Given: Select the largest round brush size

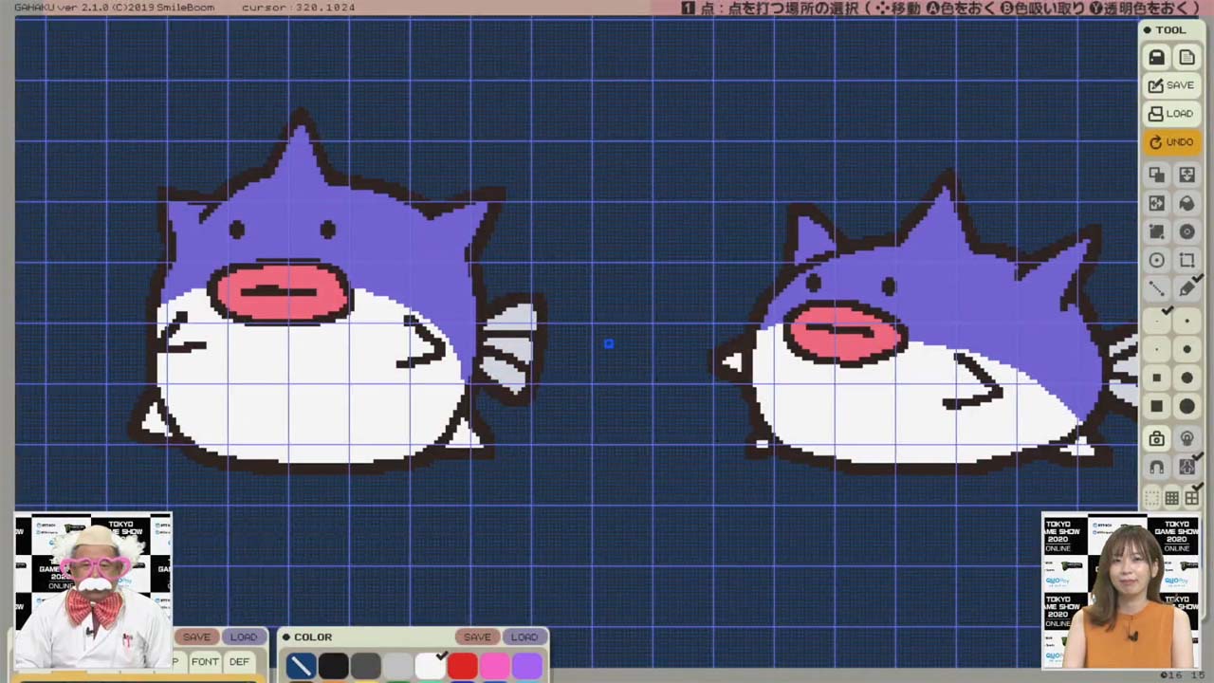Looking at the screenshot, I should [x=1186, y=406].
